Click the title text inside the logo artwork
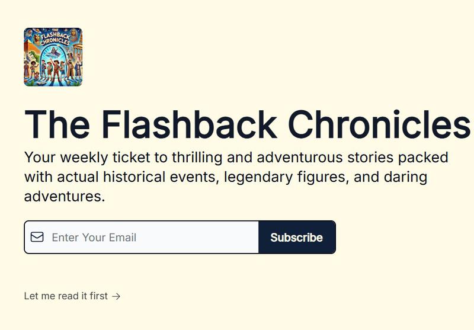 coord(55,37)
